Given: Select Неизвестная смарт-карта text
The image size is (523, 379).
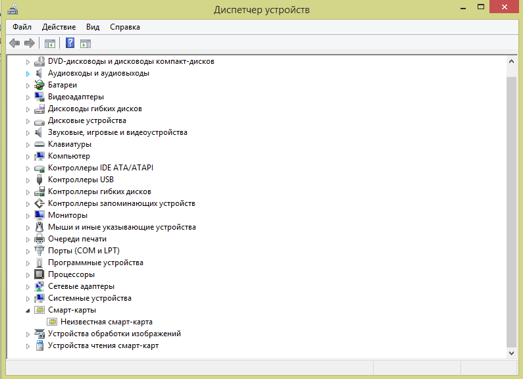Looking at the screenshot, I should point(107,322).
